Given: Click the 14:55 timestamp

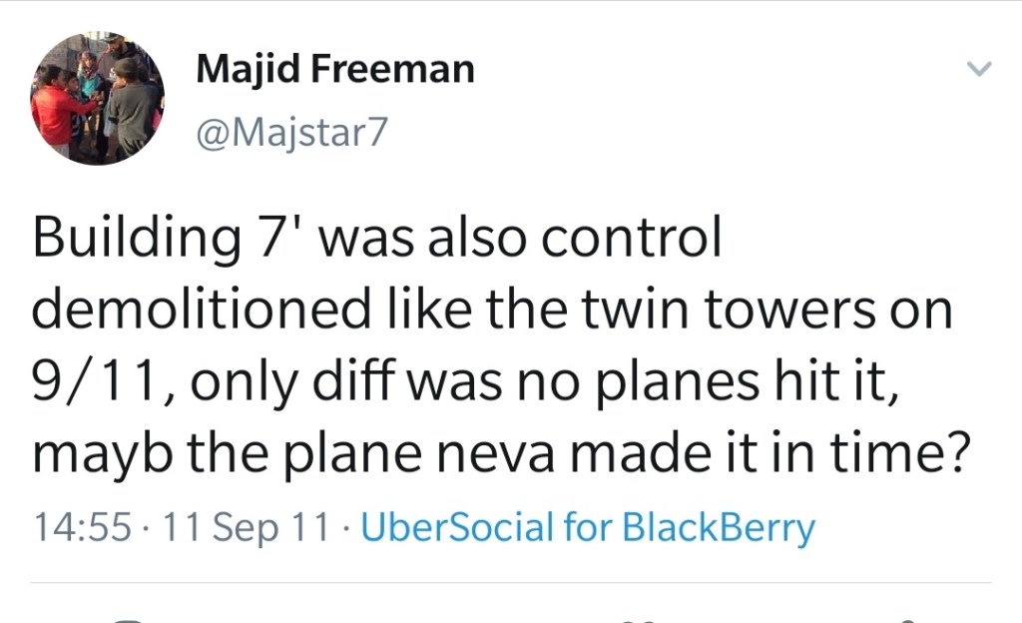Looking at the screenshot, I should point(82,527).
